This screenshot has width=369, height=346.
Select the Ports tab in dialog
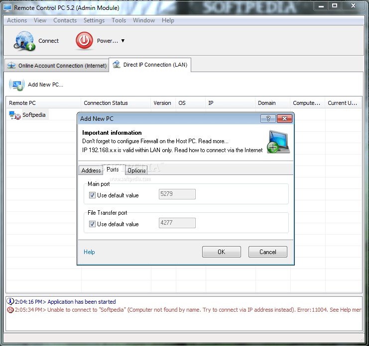click(x=113, y=170)
